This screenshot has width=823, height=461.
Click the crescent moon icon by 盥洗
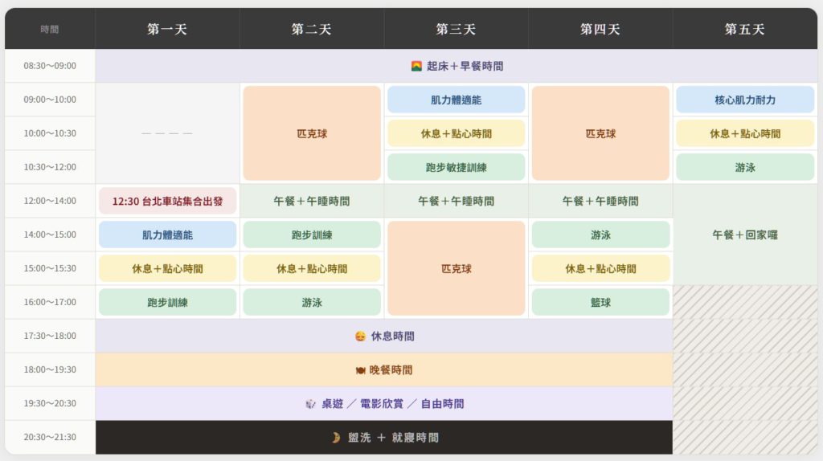pos(336,438)
